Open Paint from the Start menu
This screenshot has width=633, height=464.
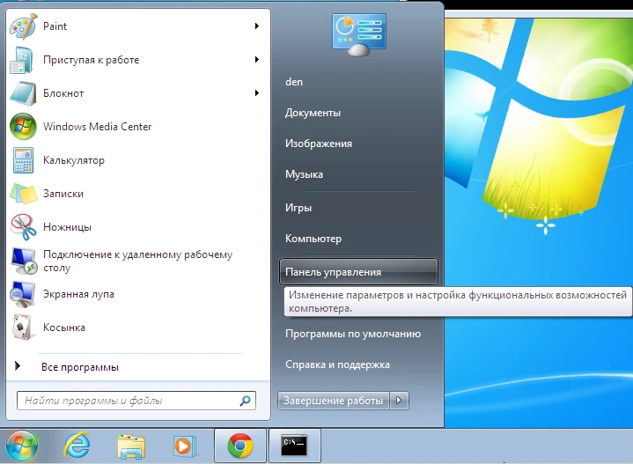[x=55, y=26]
